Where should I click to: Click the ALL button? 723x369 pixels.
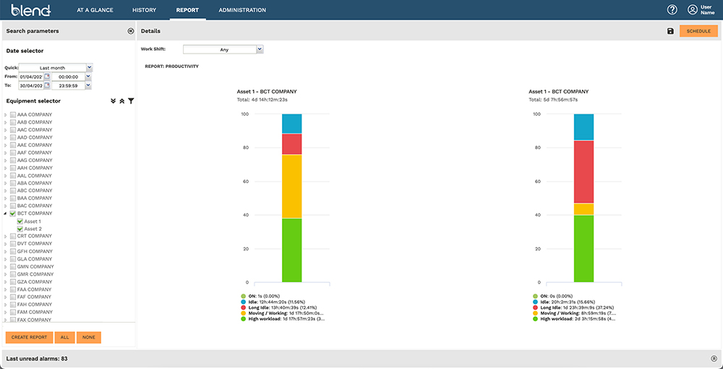click(64, 337)
